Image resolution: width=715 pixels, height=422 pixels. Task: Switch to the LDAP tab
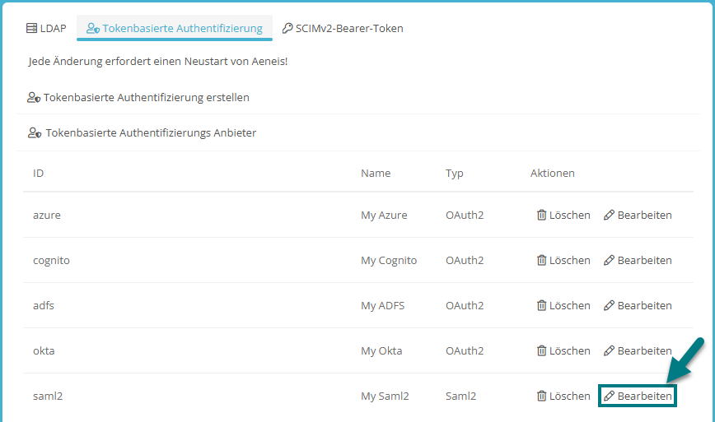click(x=46, y=28)
